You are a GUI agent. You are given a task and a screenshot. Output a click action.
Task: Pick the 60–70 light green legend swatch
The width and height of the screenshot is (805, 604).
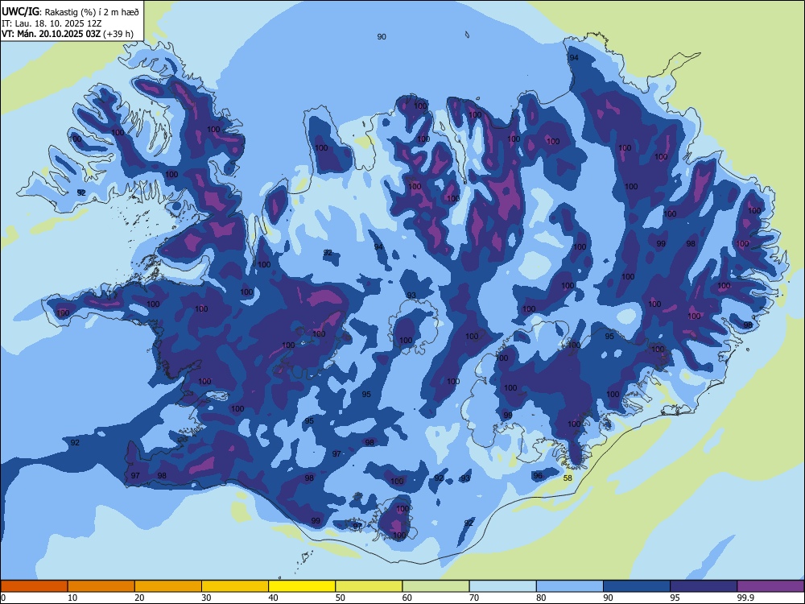tap(436, 586)
